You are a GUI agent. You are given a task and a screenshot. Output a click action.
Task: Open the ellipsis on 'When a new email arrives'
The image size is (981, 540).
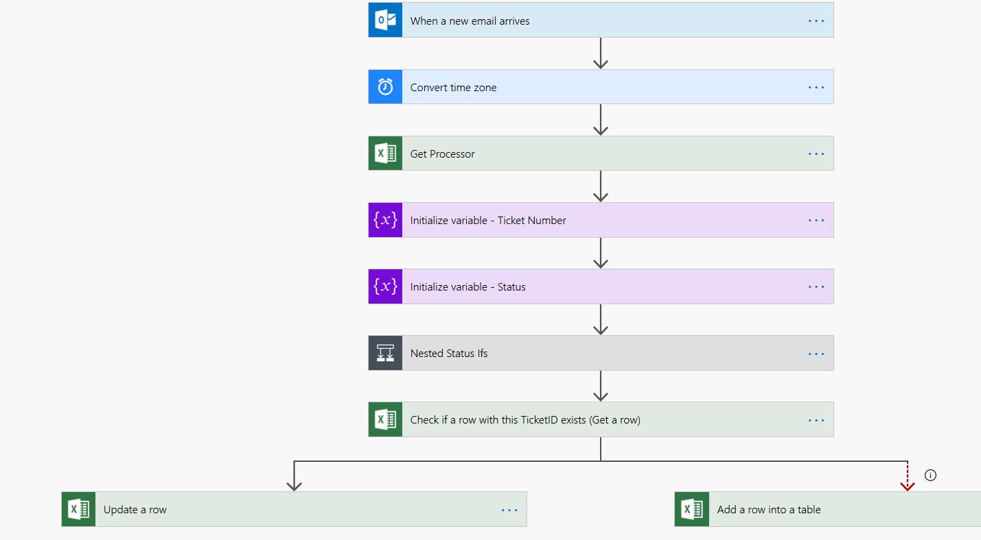816,20
